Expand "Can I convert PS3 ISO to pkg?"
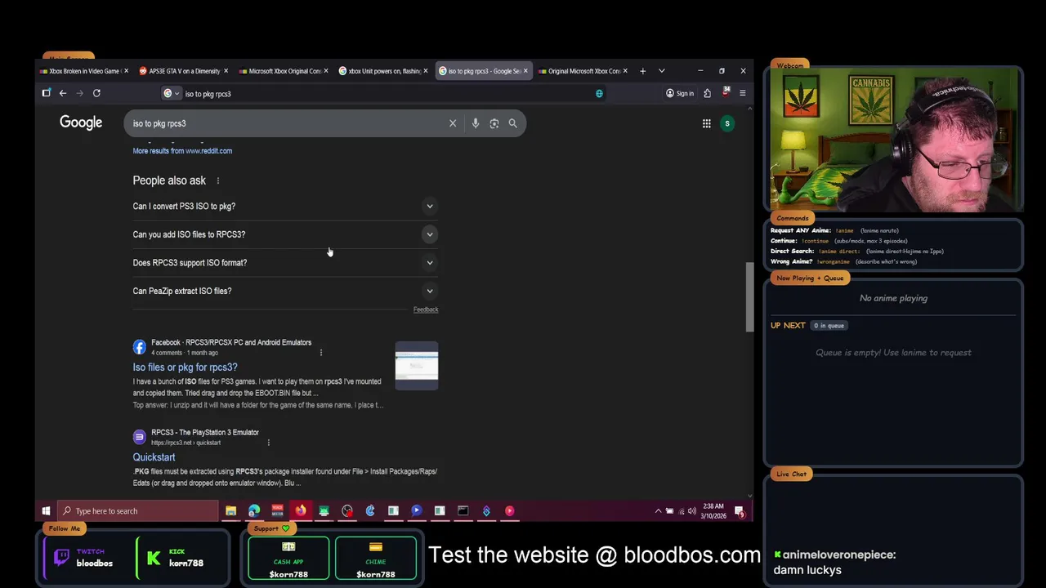The height and width of the screenshot is (588, 1046). [285, 206]
